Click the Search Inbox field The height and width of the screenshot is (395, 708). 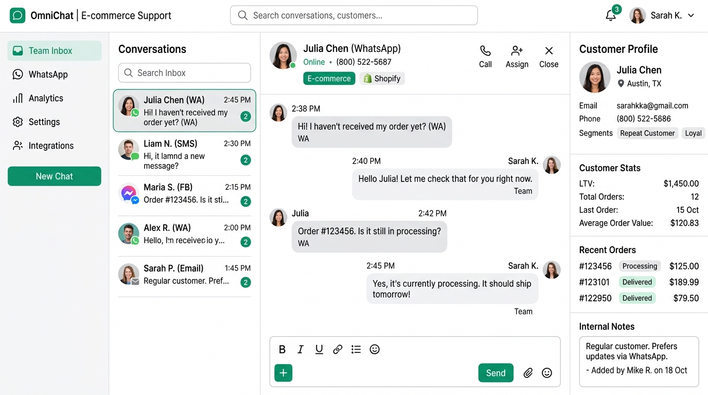pyautogui.click(x=185, y=73)
